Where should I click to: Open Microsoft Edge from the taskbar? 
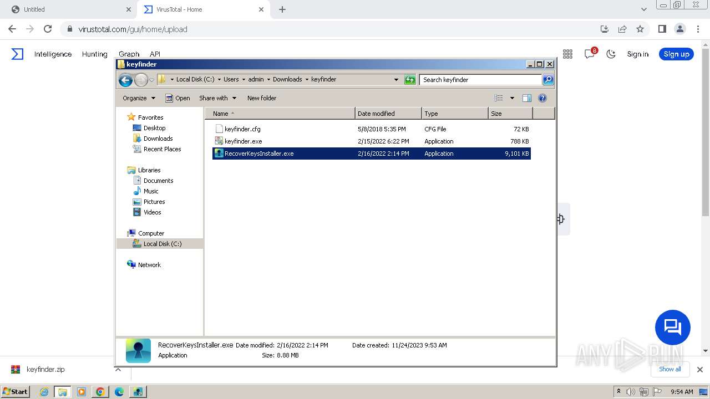pos(119,392)
